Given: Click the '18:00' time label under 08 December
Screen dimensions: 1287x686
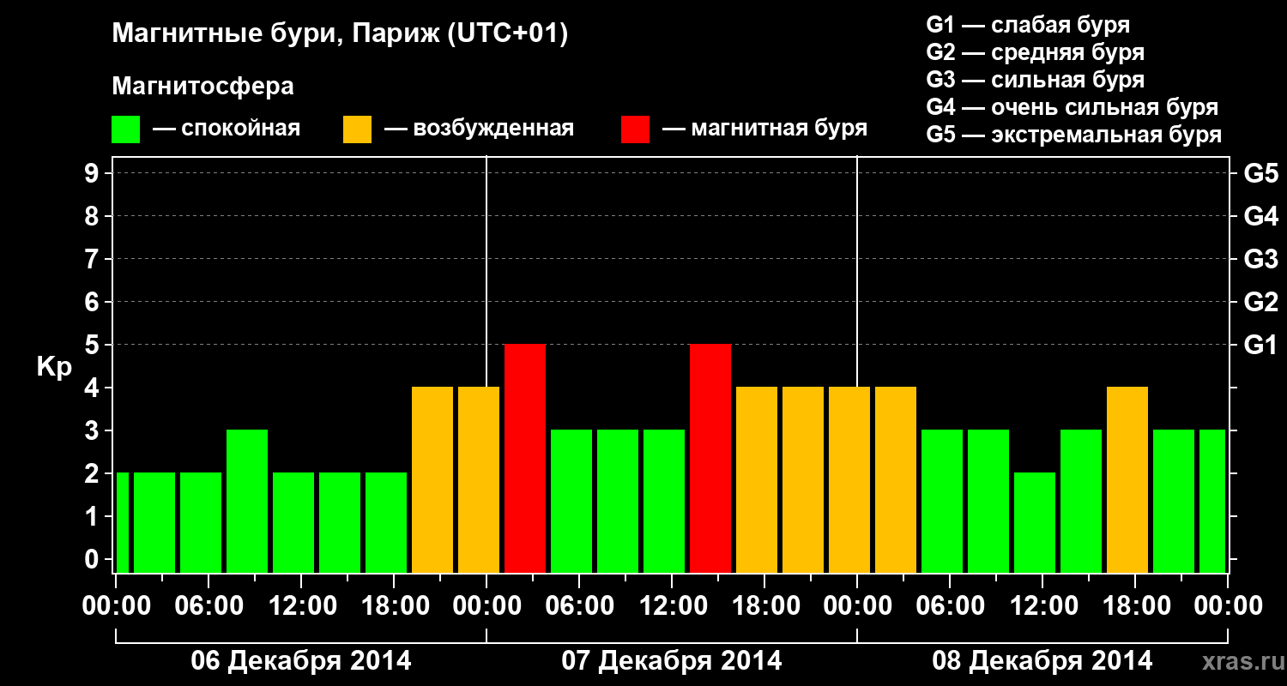Looking at the screenshot, I should pos(1135,606).
